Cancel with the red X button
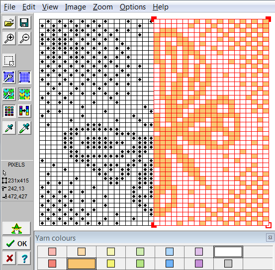Image resolution: width=275 pixels, height=270 pixels. (9, 258)
